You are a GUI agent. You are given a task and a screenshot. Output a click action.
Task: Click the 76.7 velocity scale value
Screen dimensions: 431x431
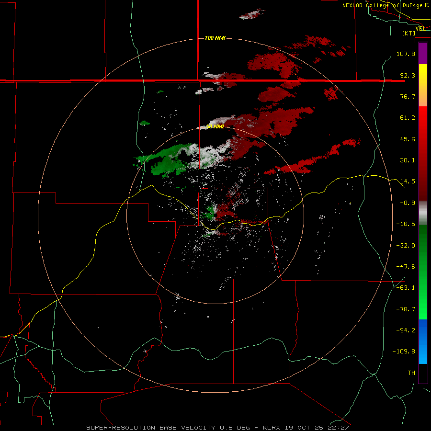[x=408, y=96]
